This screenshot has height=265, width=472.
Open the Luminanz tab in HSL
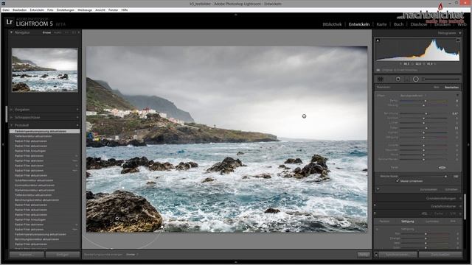pos(432,222)
